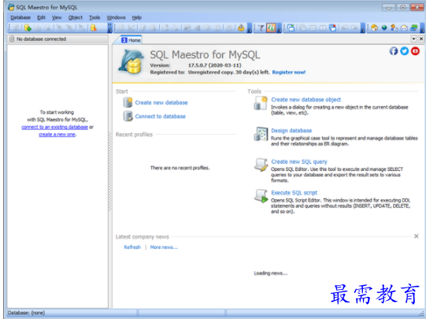This screenshot has height=319, width=426.
Task: Open the Twitter page icon
Action: click(405, 51)
